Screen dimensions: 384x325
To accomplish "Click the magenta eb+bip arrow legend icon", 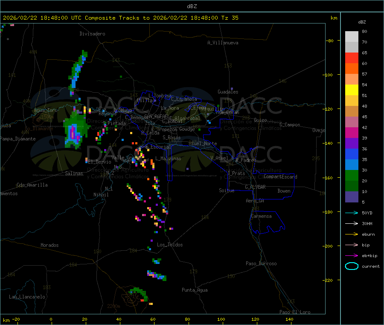I will pyautogui.click(x=352, y=256).
